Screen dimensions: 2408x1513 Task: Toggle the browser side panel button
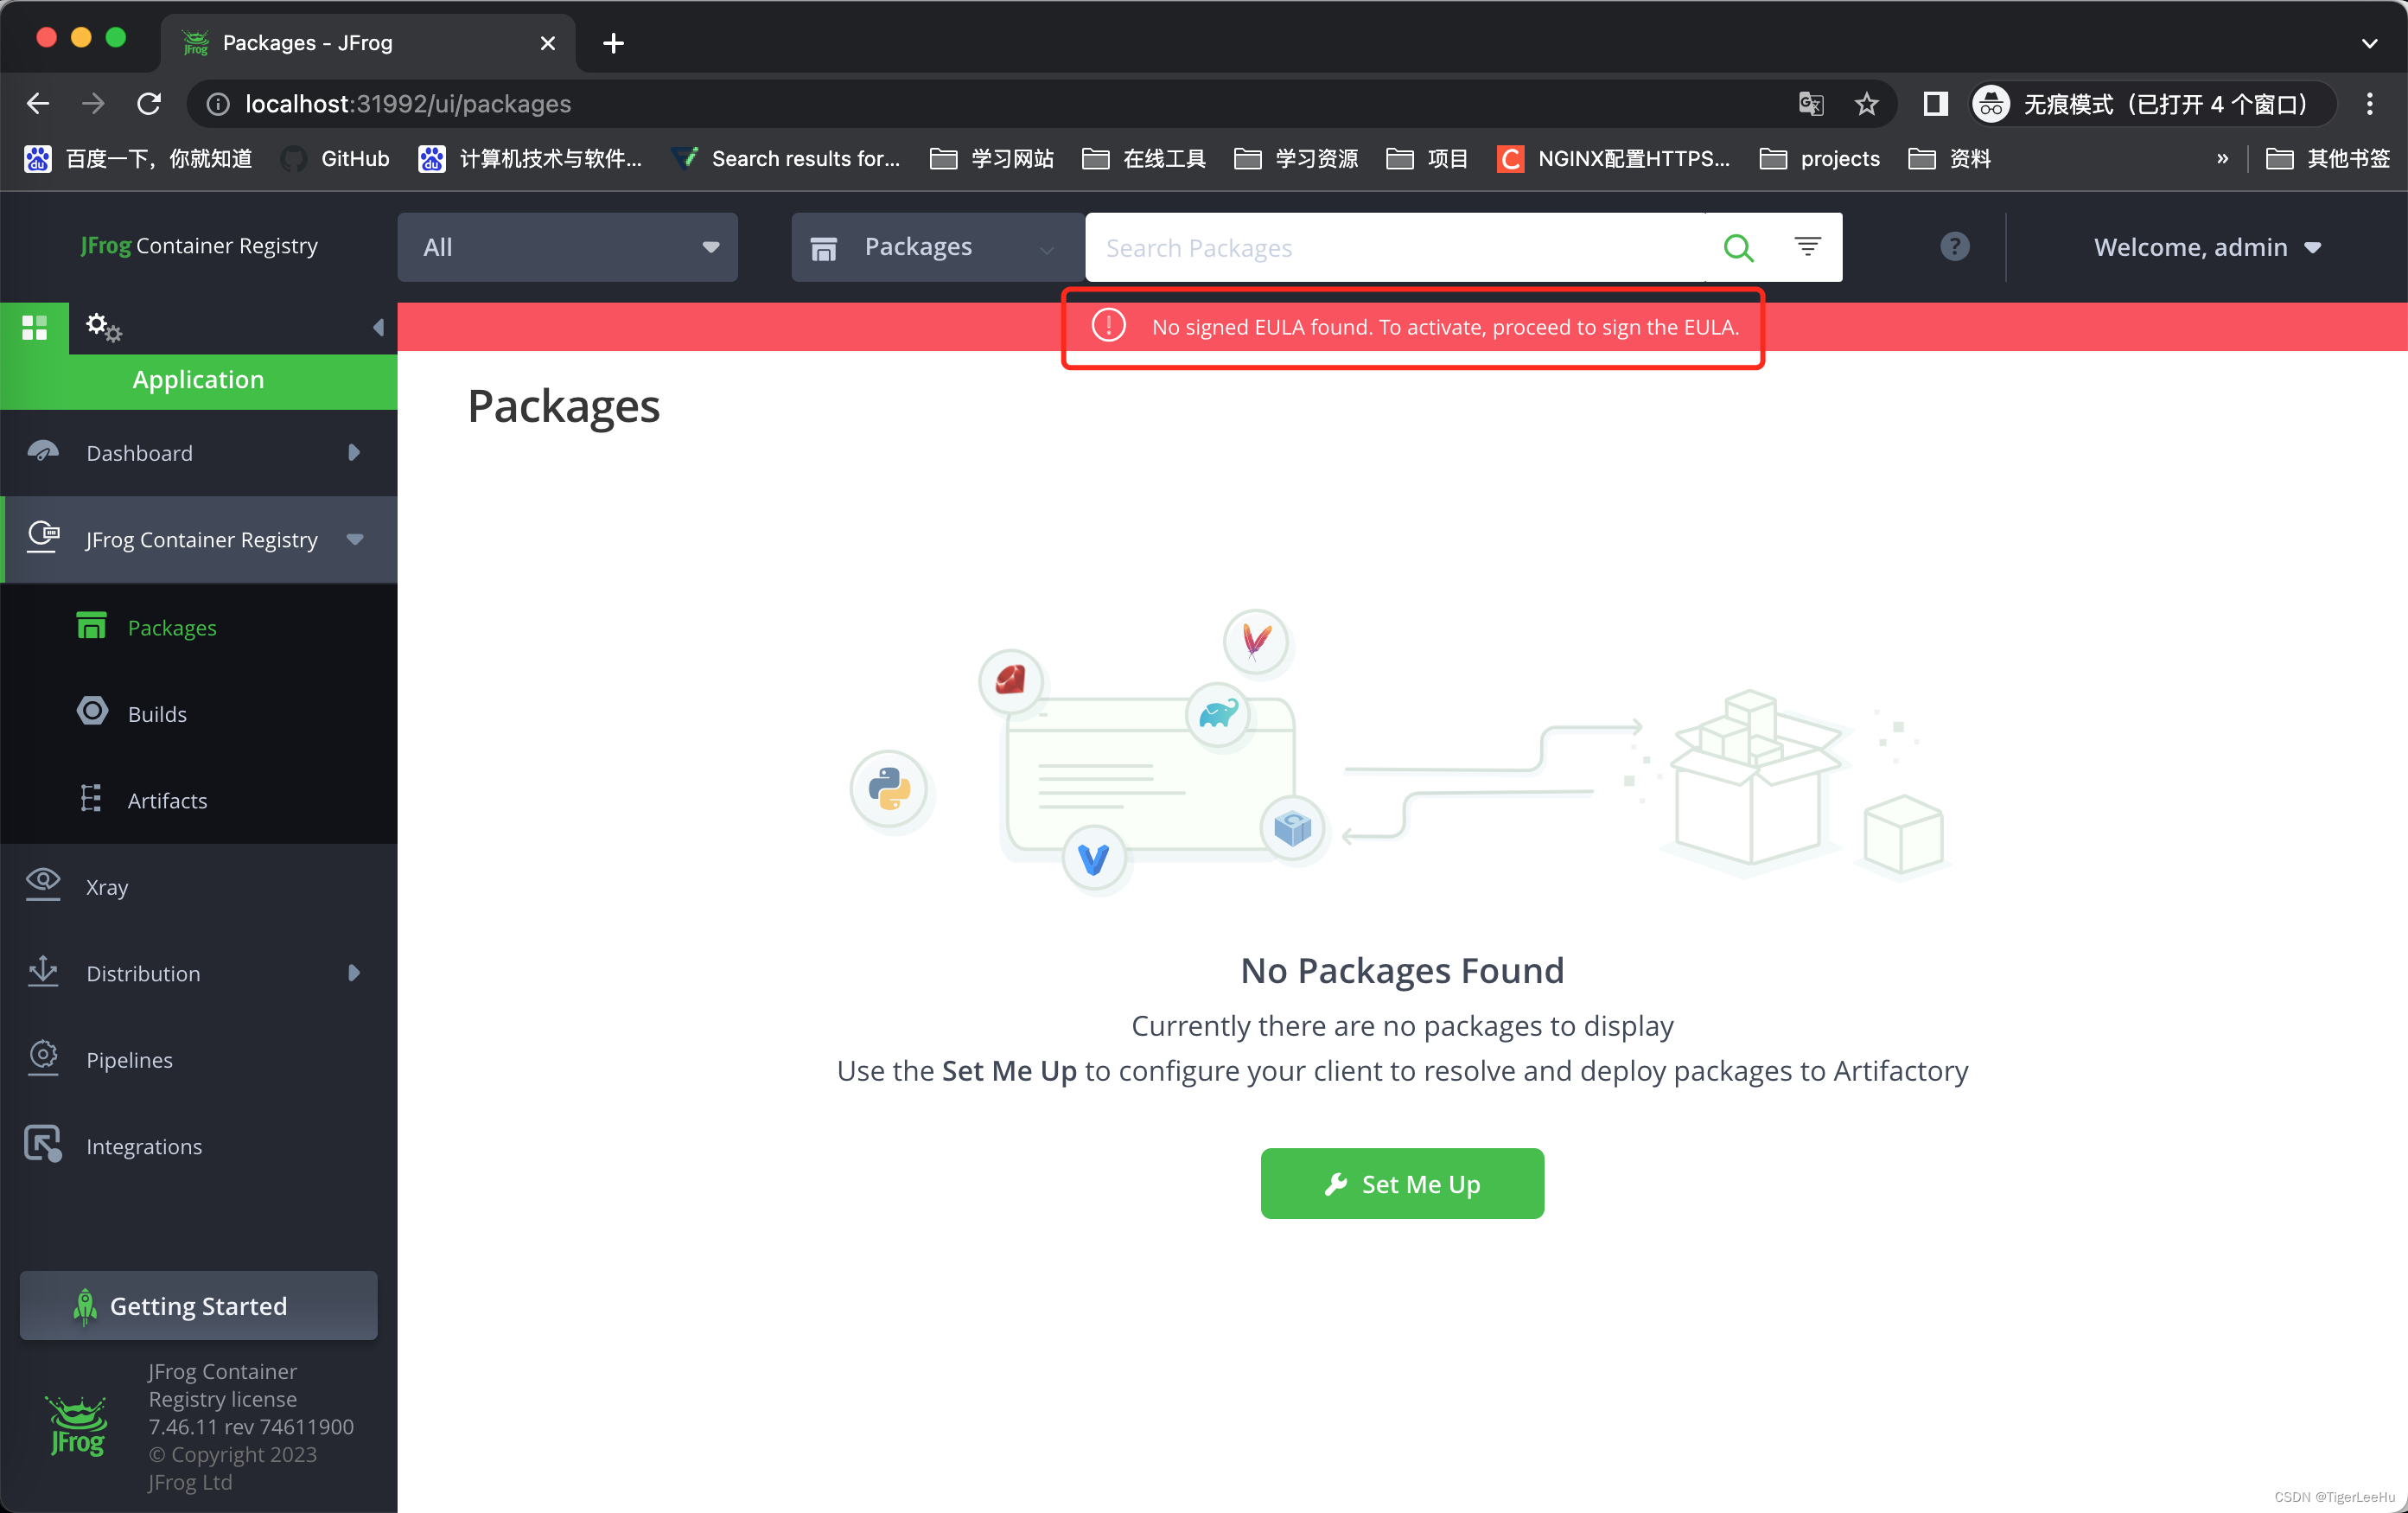click(1935, 103)
